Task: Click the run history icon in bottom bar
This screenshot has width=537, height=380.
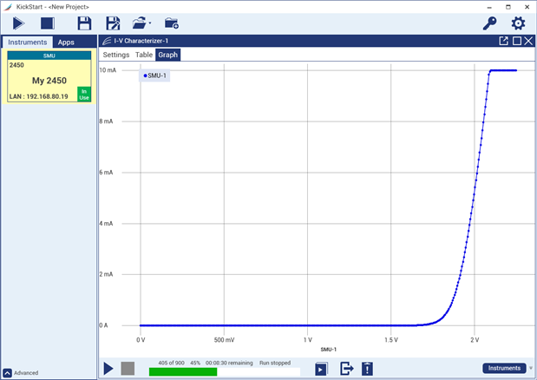Action: click(x=321, y=369)
